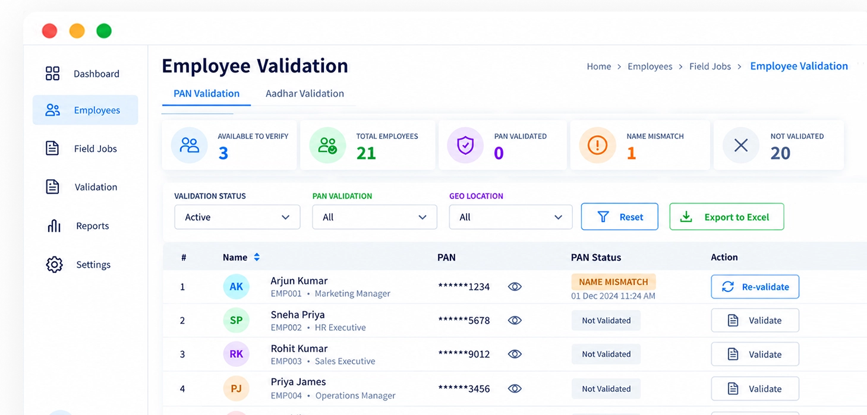Select Employees in the sidebar
This screenshot has height=415, width=867.
tap(85, 110)
